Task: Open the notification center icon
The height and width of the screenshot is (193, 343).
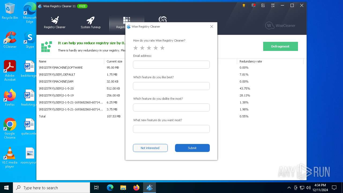Action: click(334, 188)
